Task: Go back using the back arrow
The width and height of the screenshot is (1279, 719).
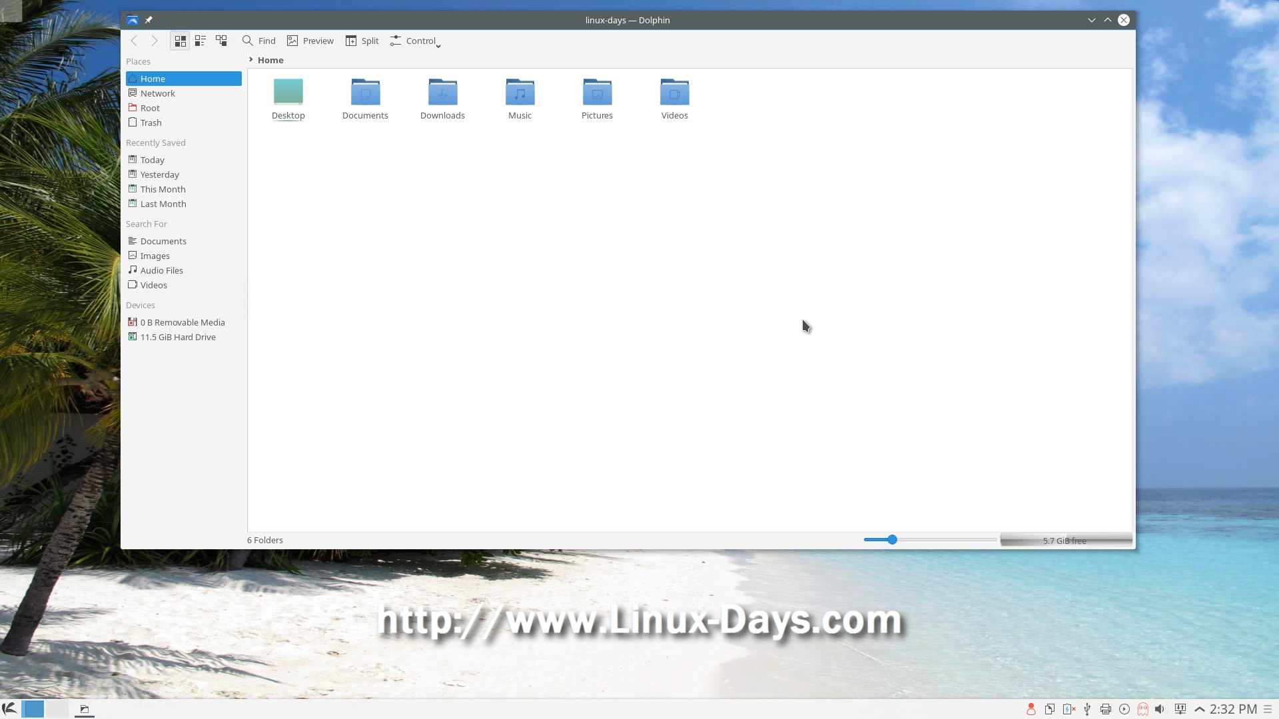Action: pyautogui.click(x=134, y=41)
